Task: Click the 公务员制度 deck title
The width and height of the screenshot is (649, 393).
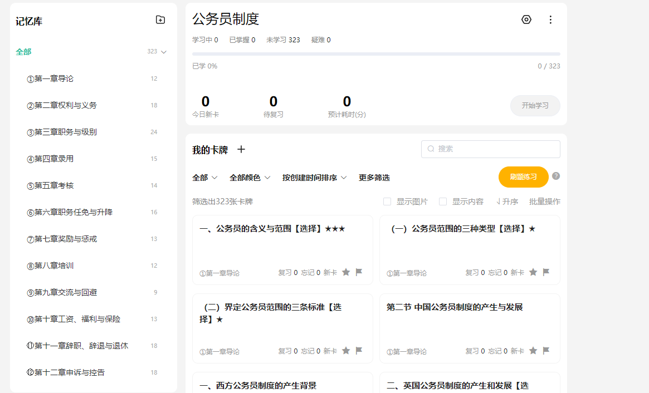Action: [x=226, y=19]
